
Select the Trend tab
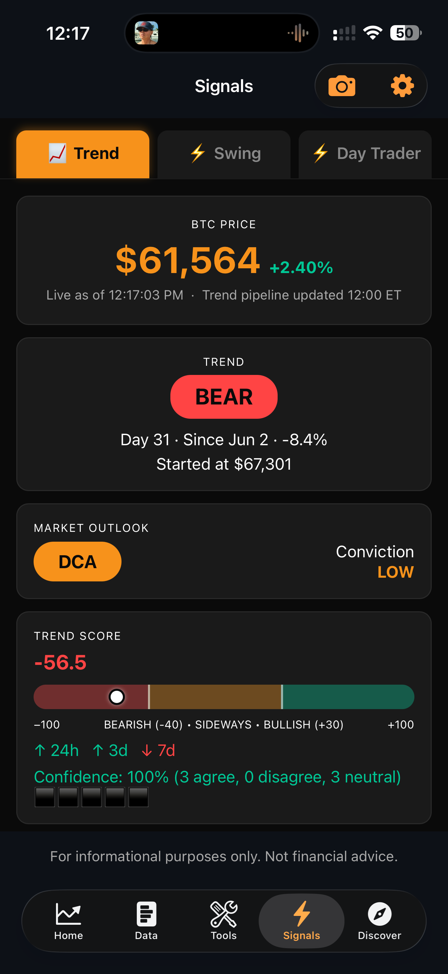point(83,154)
